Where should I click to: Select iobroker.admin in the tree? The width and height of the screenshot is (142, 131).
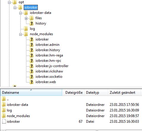coord(47,45)
